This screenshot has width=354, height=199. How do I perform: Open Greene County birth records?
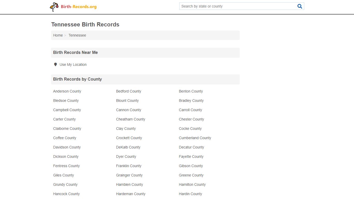[191, 175]
